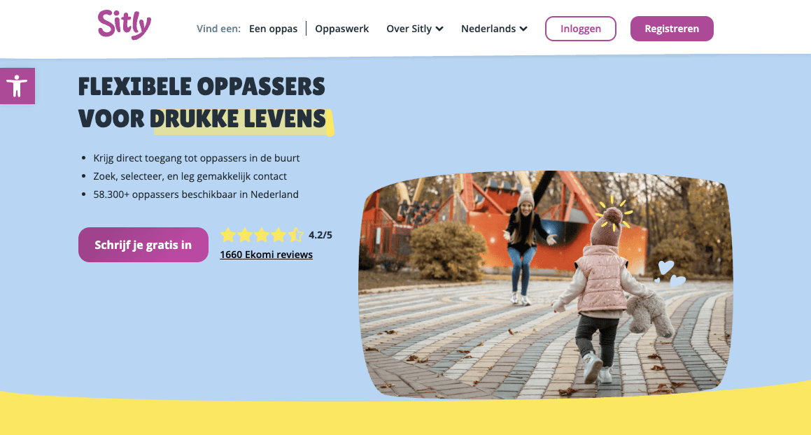
Task: Open the accessibility widget icon
Action: [x=17, y=86]
